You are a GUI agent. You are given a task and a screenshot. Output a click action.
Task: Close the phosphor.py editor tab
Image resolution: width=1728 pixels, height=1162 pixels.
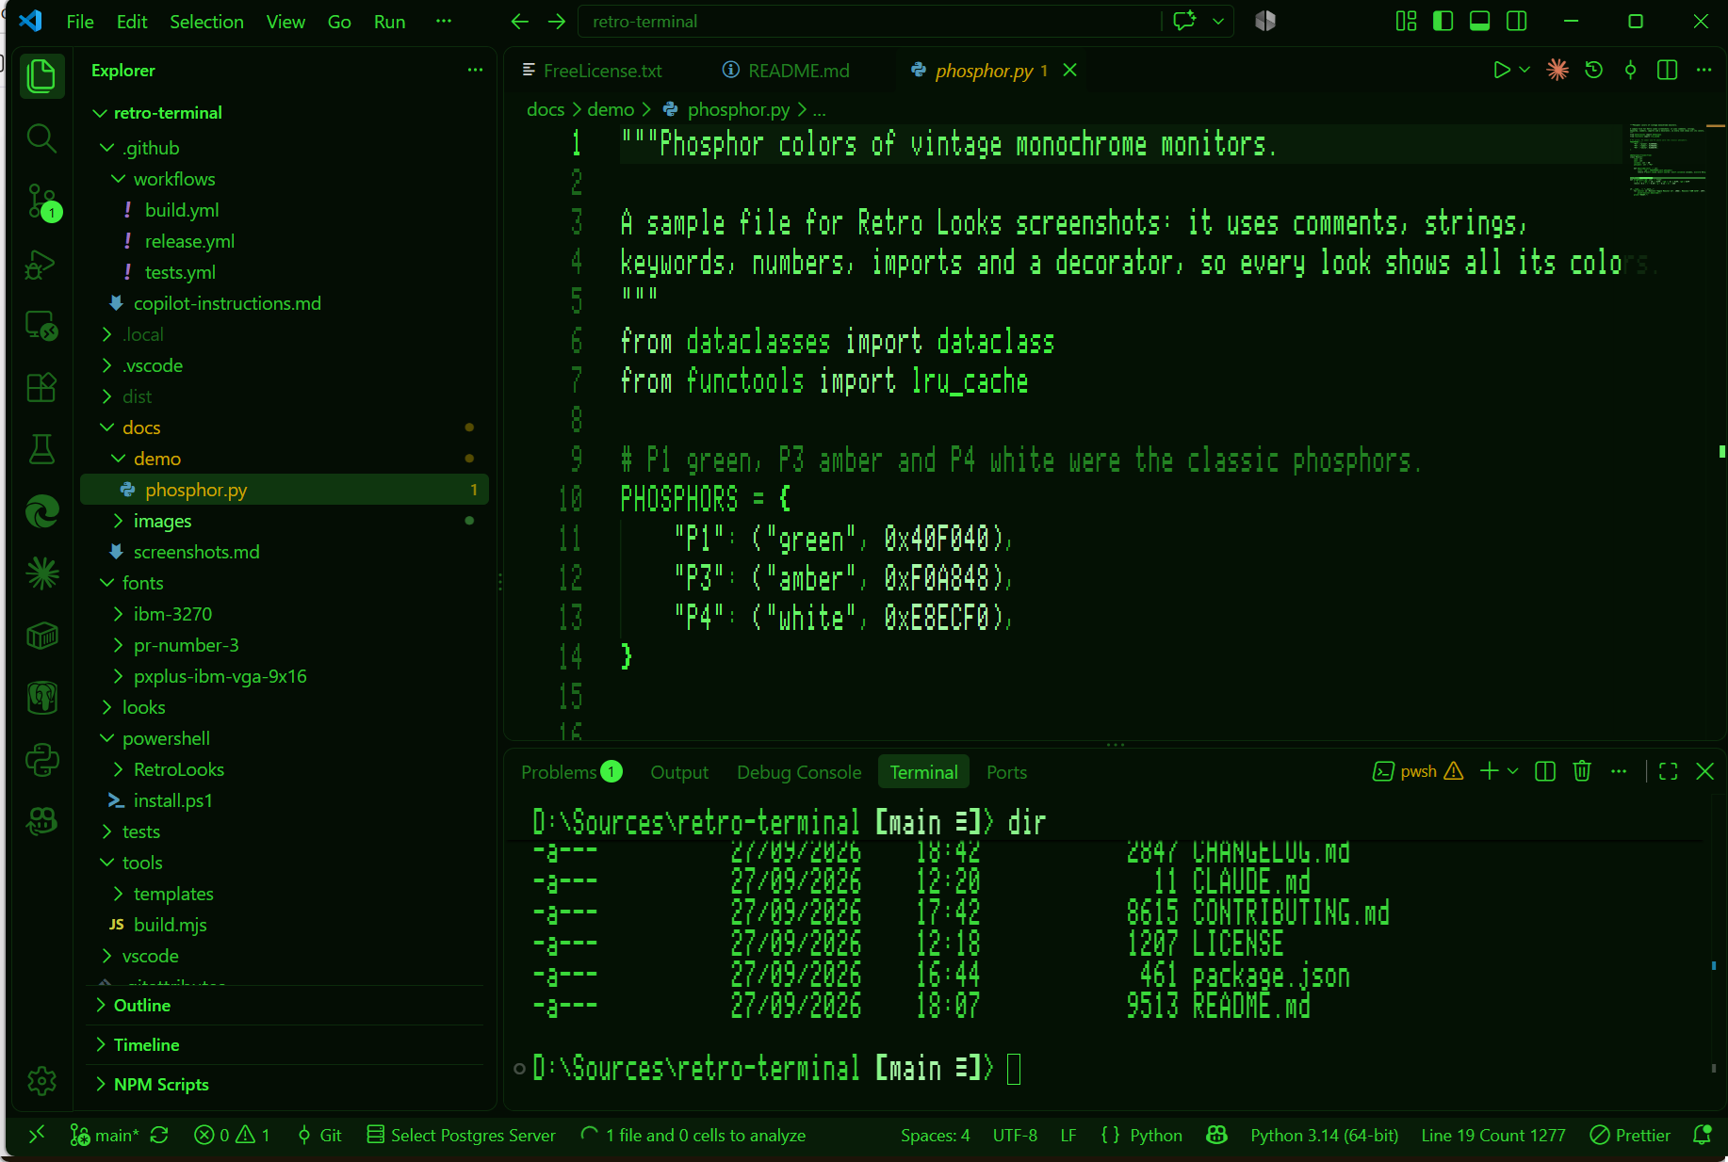[x=1069, y=70]
